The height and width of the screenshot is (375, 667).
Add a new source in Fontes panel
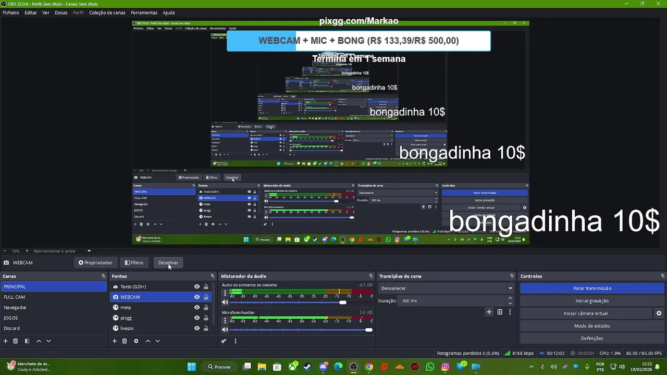click(x=115, y=341)
